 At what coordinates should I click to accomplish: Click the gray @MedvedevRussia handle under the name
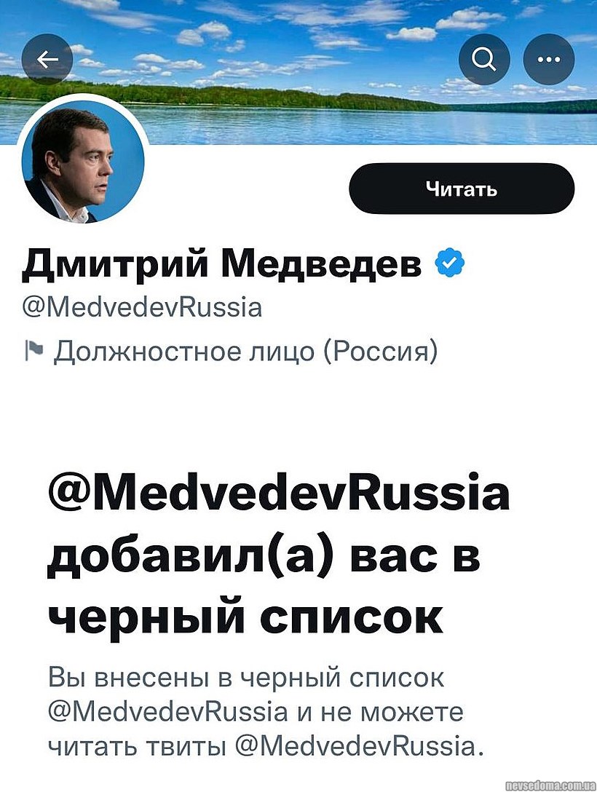(142, 308)
